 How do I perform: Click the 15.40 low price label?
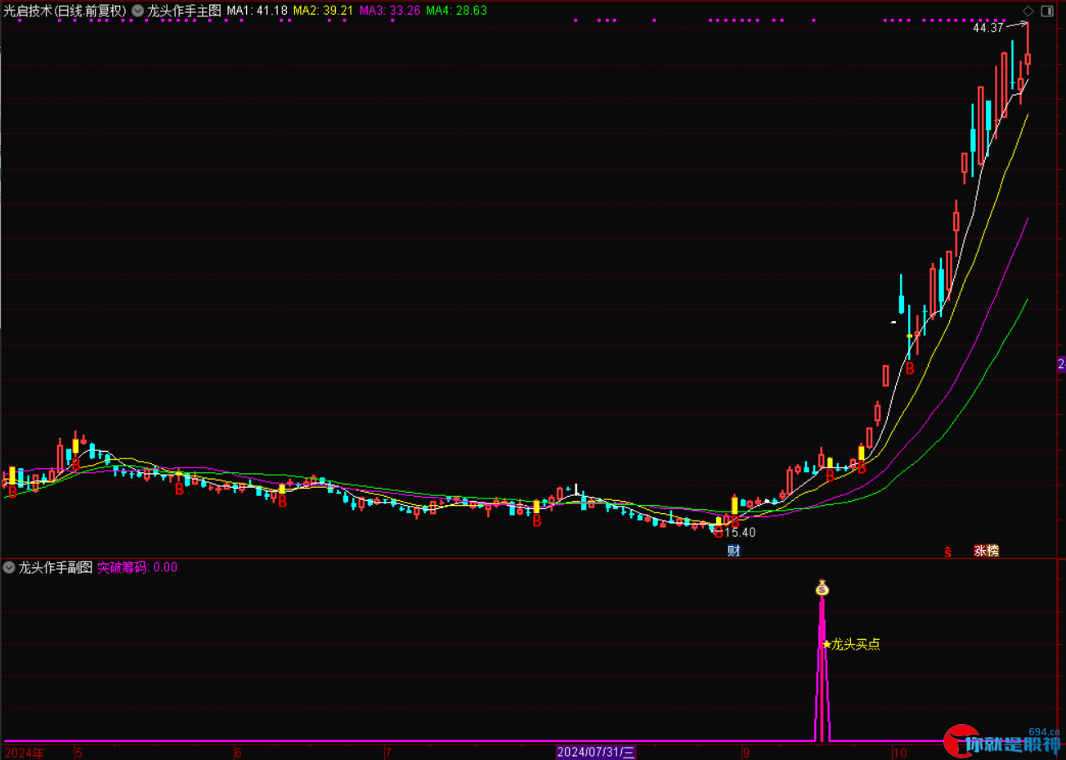(740, 532)
